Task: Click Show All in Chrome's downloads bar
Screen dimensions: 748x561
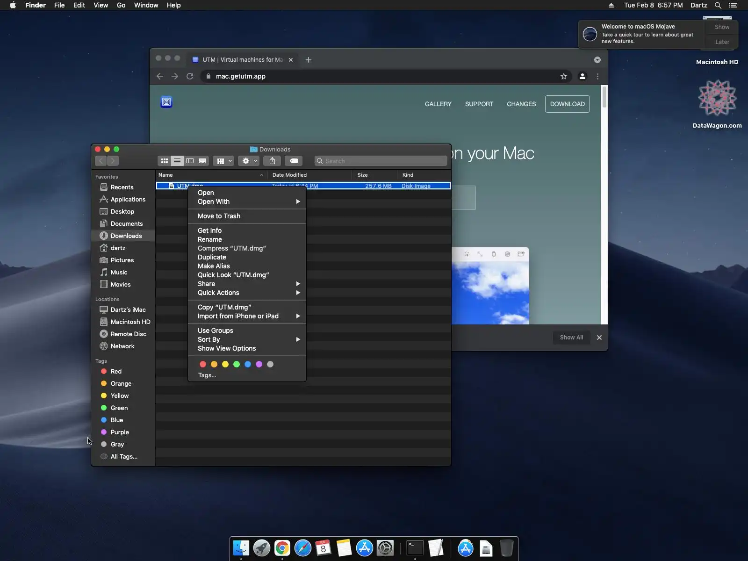Action: (571, 338)
